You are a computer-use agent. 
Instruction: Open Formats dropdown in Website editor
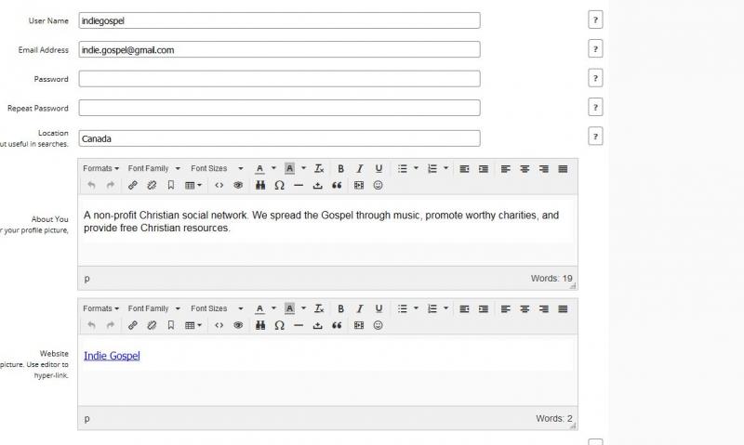(x=100, y=308)
